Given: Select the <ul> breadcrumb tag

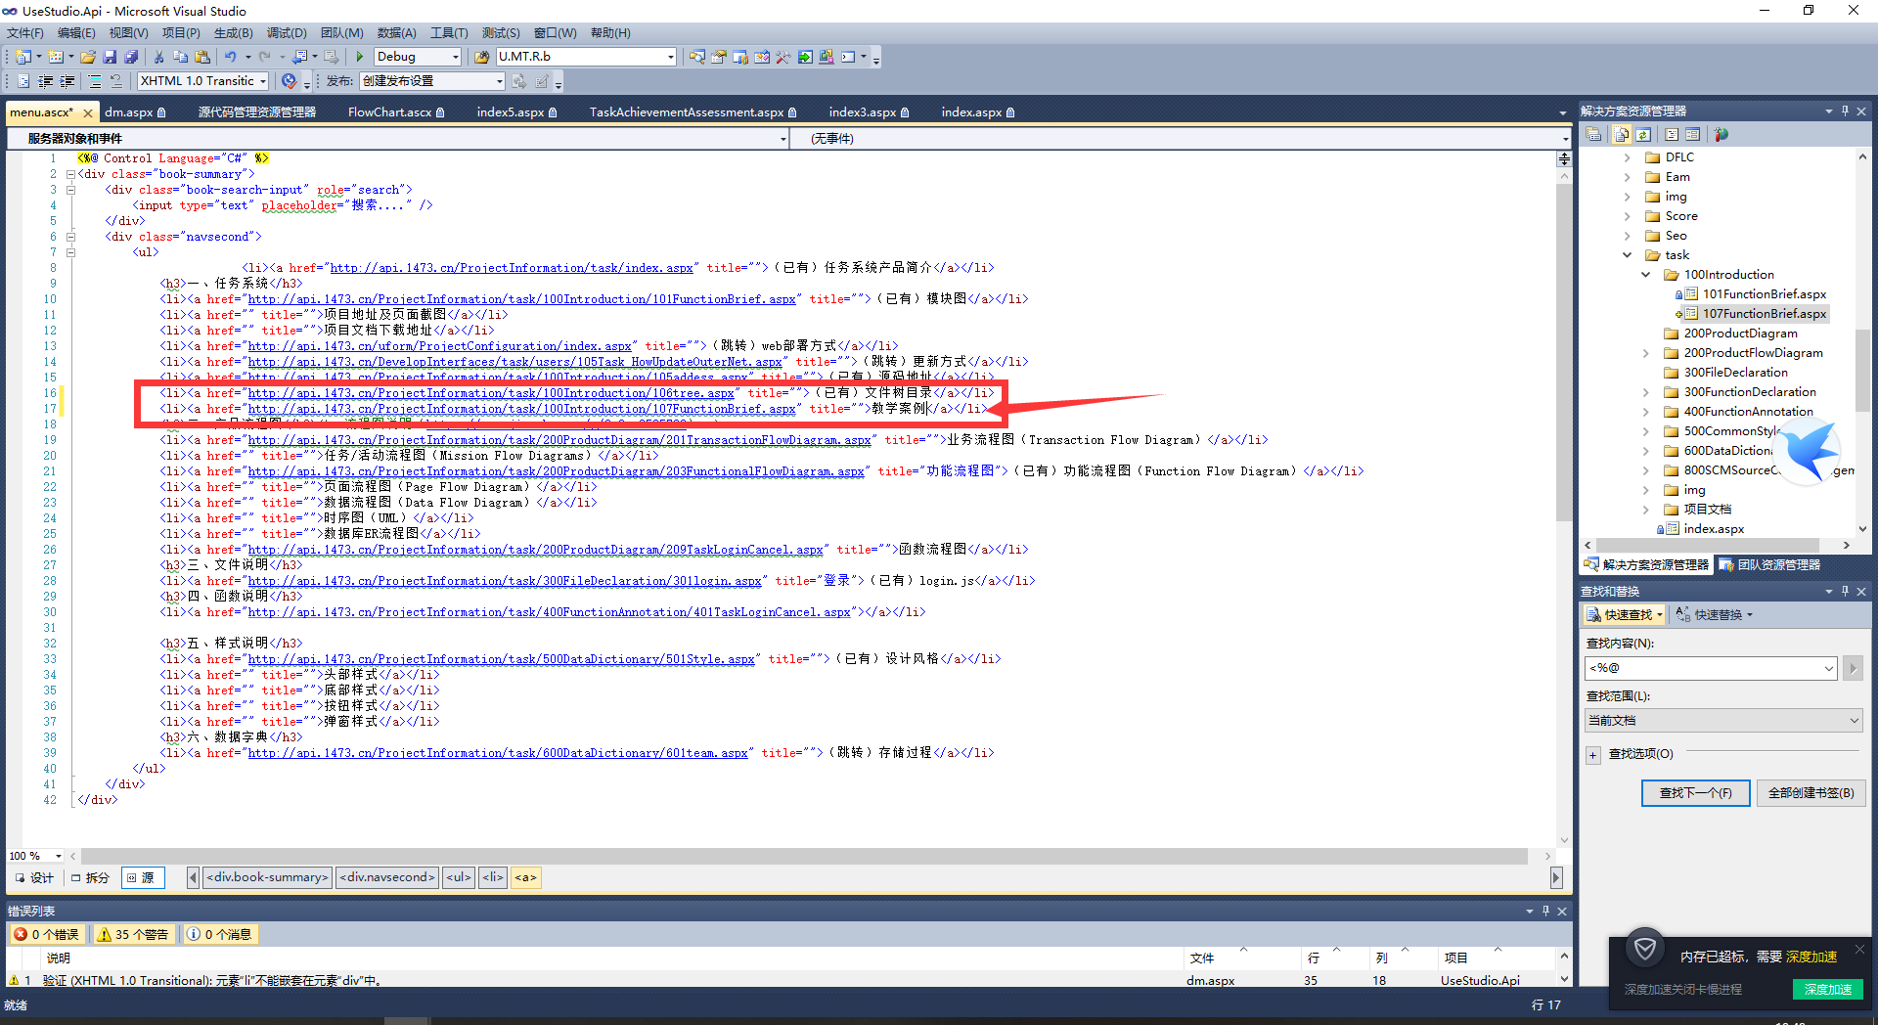Looking at the screenshot, I should 459,877.
